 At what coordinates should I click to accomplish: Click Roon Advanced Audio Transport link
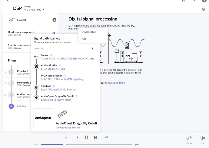point(59,90)
